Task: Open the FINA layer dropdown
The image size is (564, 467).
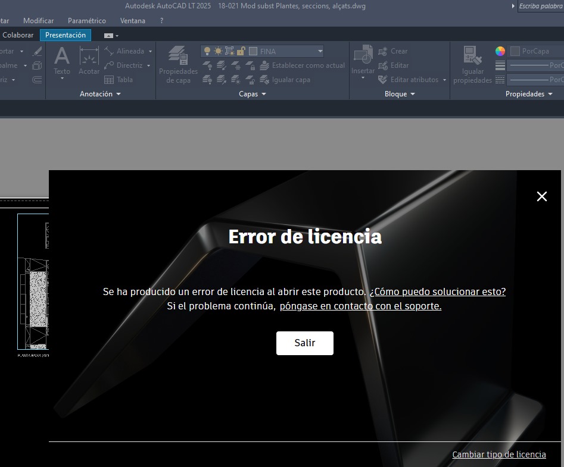Action: coord(319,51)
